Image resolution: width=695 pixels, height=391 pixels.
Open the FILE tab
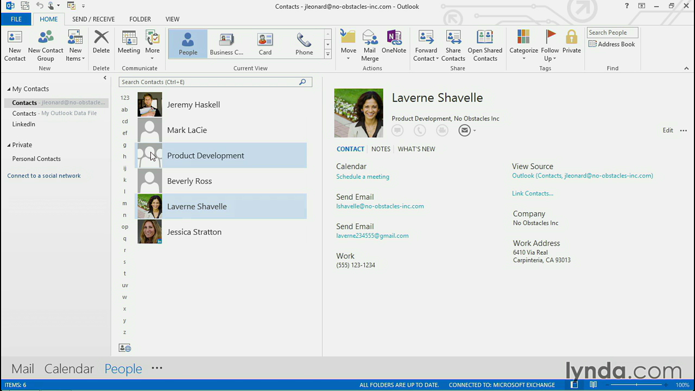16,19
